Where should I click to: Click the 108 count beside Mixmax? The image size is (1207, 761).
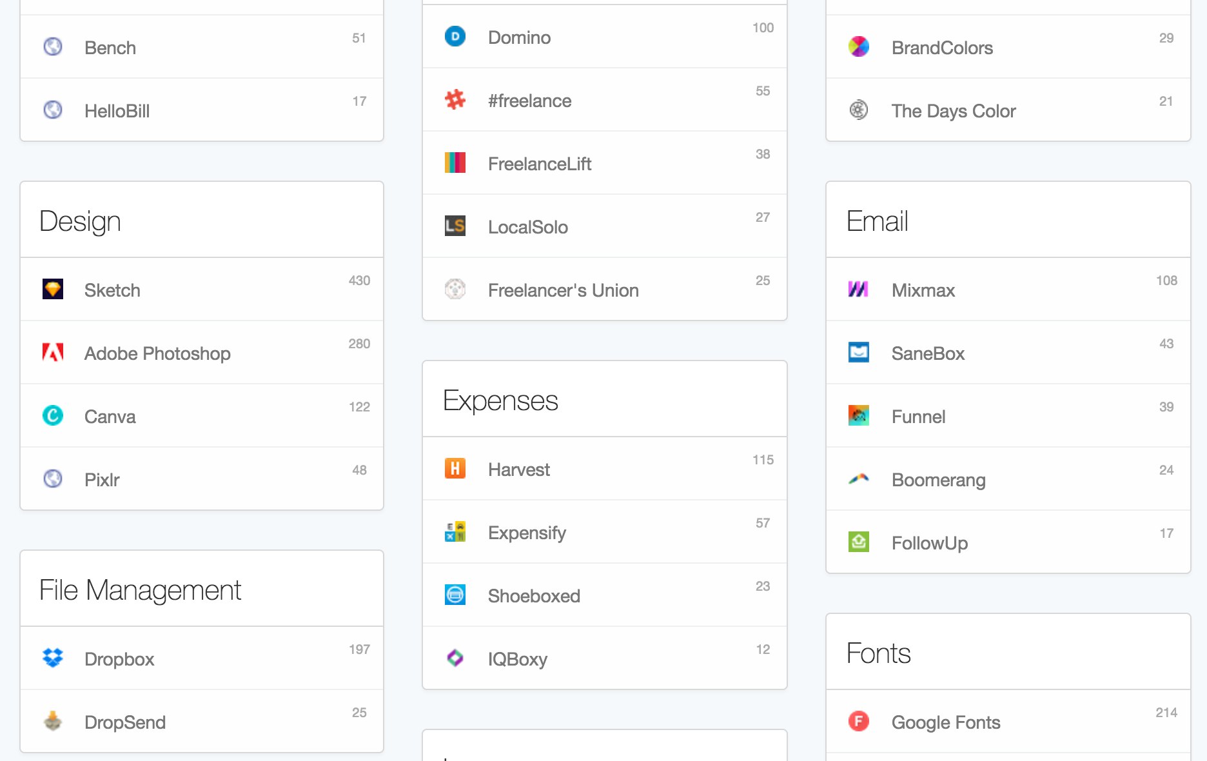pyautogui.click(x=1166, y=281)
